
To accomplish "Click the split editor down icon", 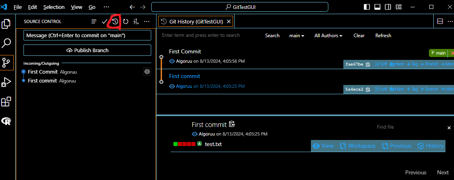I will tap(440, 21).
